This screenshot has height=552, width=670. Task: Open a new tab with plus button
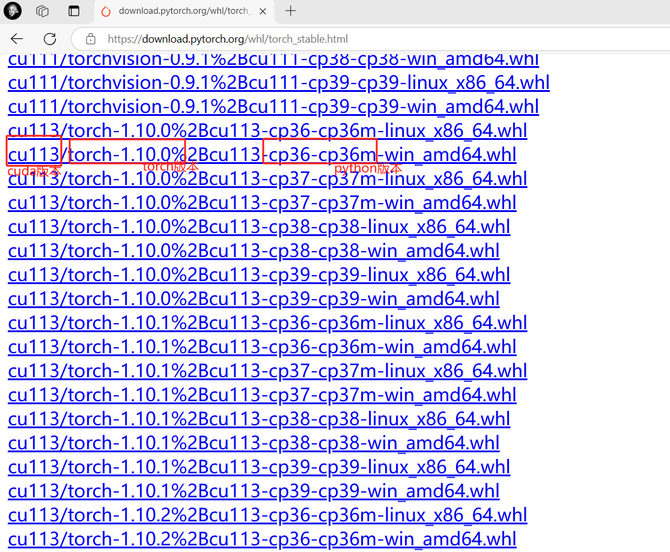(x=291, y=11)
